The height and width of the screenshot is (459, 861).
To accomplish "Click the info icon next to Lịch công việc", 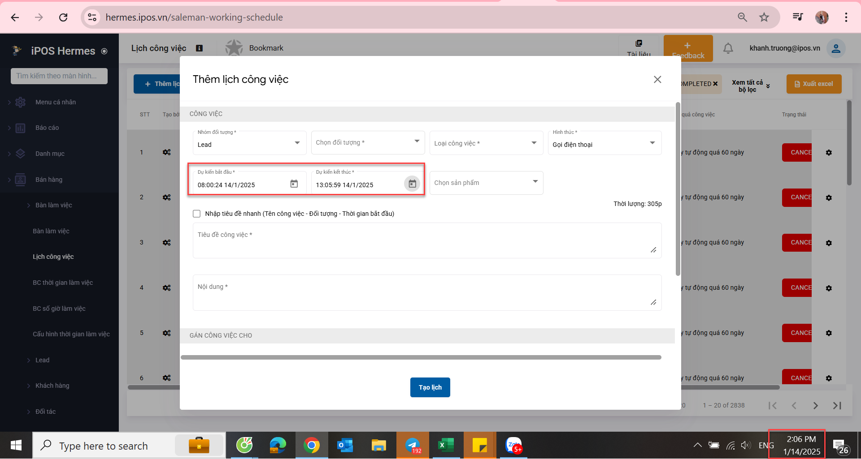I will point(200,48).
